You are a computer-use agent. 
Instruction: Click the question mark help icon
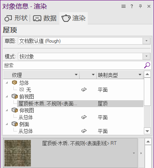(132, 6)
